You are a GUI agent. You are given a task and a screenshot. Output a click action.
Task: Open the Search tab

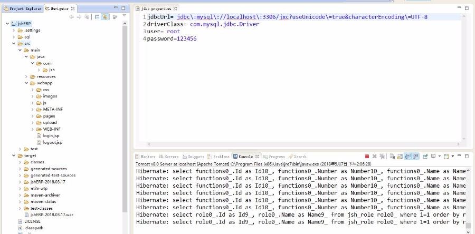[x=298, y=157]
